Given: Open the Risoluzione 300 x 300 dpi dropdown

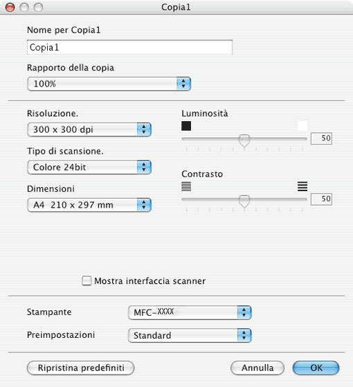Looking at the screenshot, I should click(x=89, y=129).
